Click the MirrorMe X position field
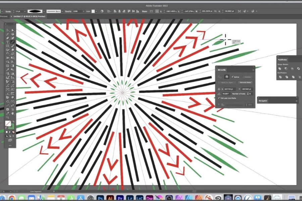 click(230, 89)
